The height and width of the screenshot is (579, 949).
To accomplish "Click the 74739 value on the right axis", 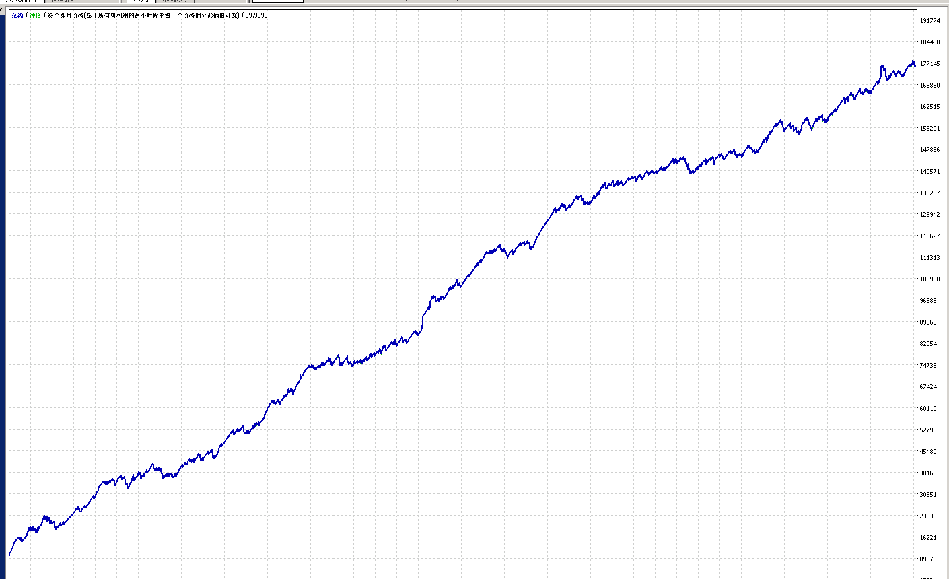I will (928, 366).
